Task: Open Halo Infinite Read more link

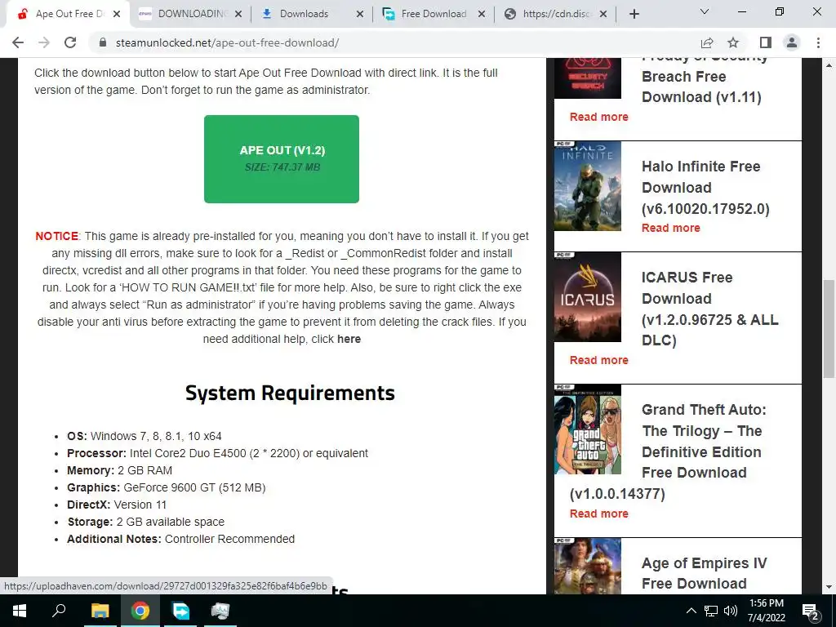Action: coord(671,228)
